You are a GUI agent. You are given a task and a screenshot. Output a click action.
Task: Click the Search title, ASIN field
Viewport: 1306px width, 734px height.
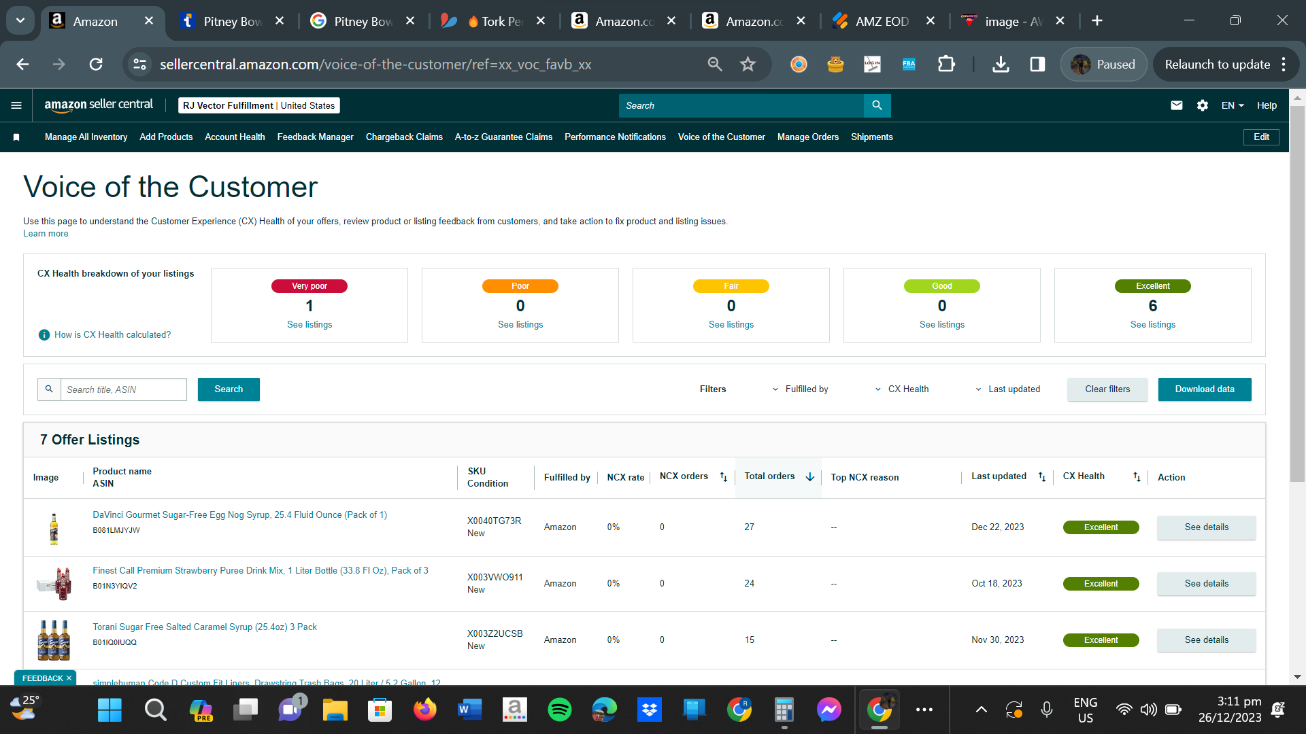click(x=123, y=389)
